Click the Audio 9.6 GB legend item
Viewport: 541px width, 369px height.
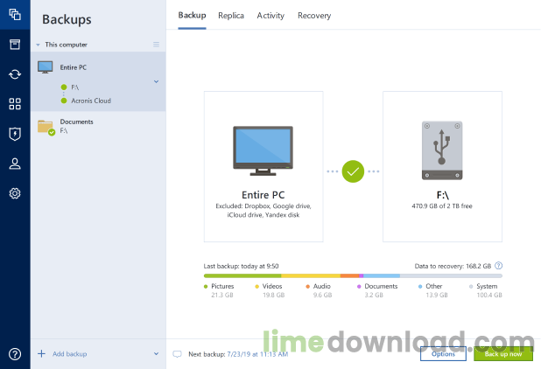[x=319, y=290]
